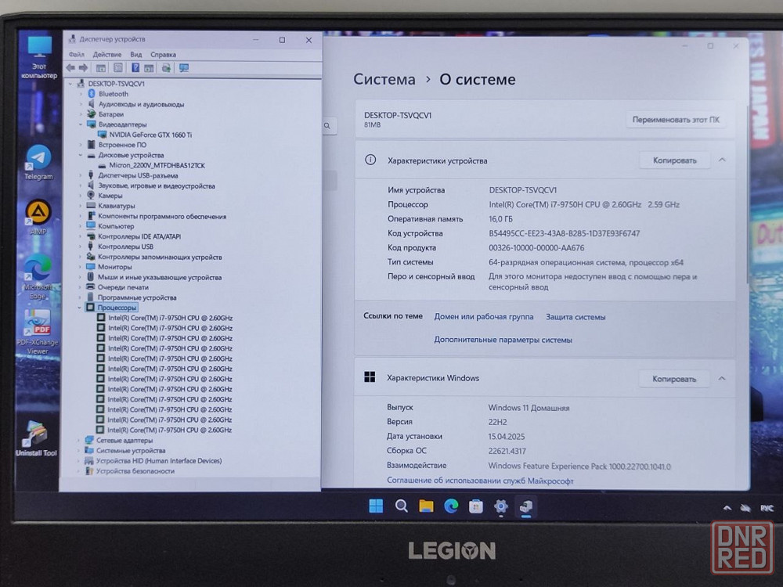This screenshot has height=587, width=783.
Task: Show hidden tray icons chevron
Action: pos(727,508)
